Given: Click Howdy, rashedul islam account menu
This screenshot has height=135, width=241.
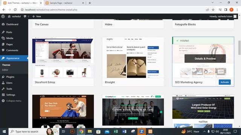Looking at the screenshot, I should 223,16.
